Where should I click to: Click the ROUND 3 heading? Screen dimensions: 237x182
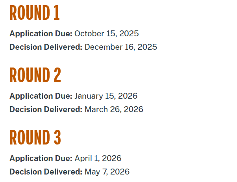(35, 137)
